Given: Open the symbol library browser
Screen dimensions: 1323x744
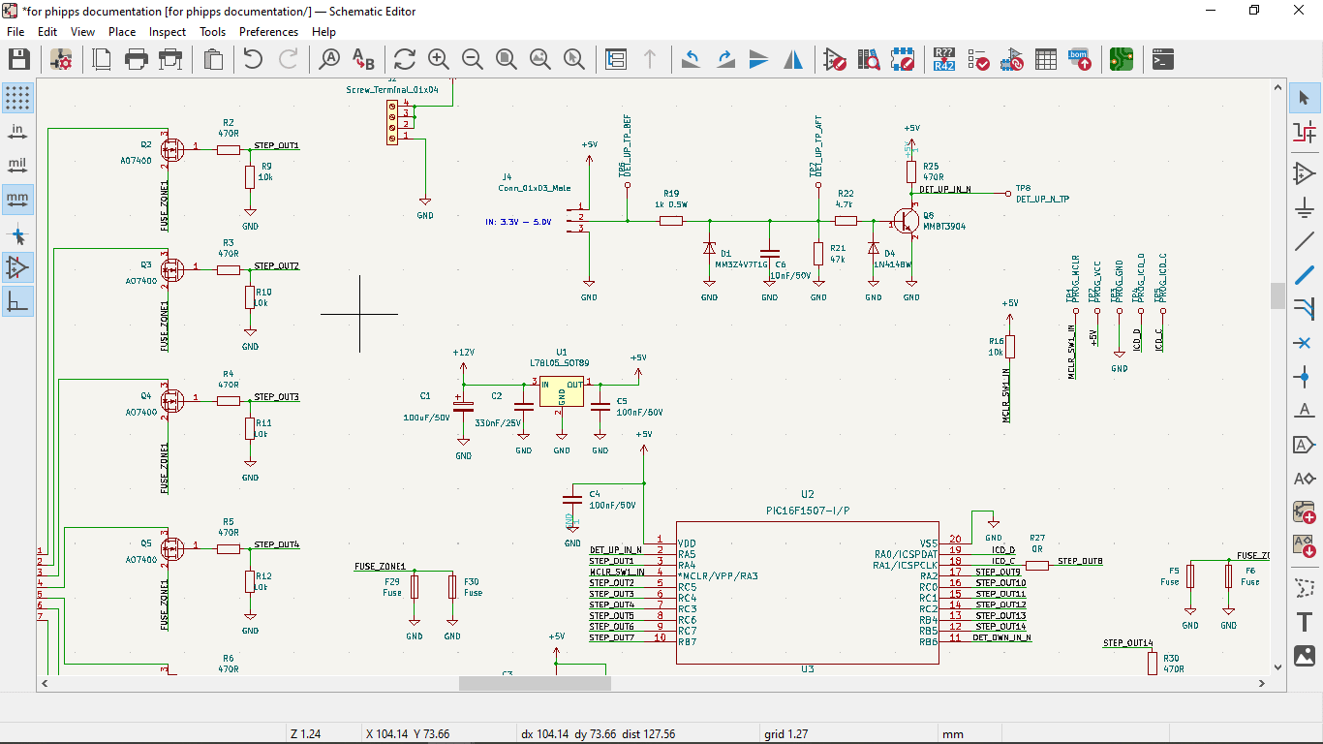Looking at the screenshot, I should 868,59.
